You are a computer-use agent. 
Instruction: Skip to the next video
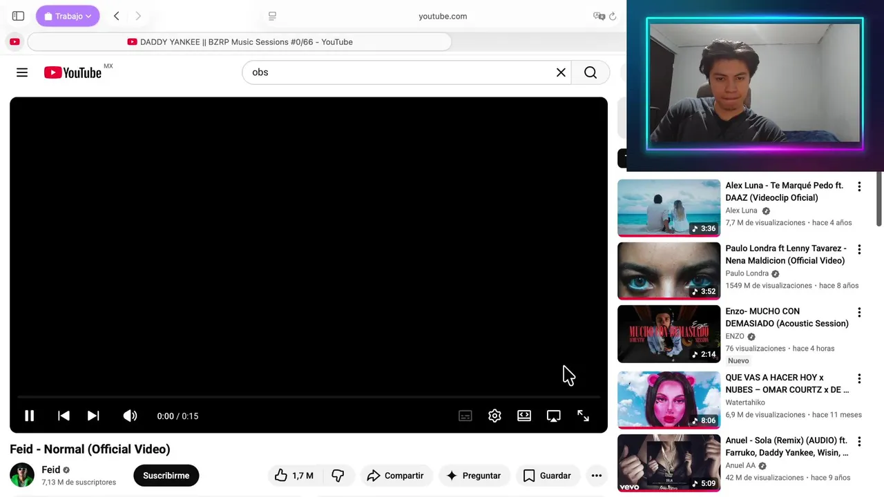tap(93, 416)
